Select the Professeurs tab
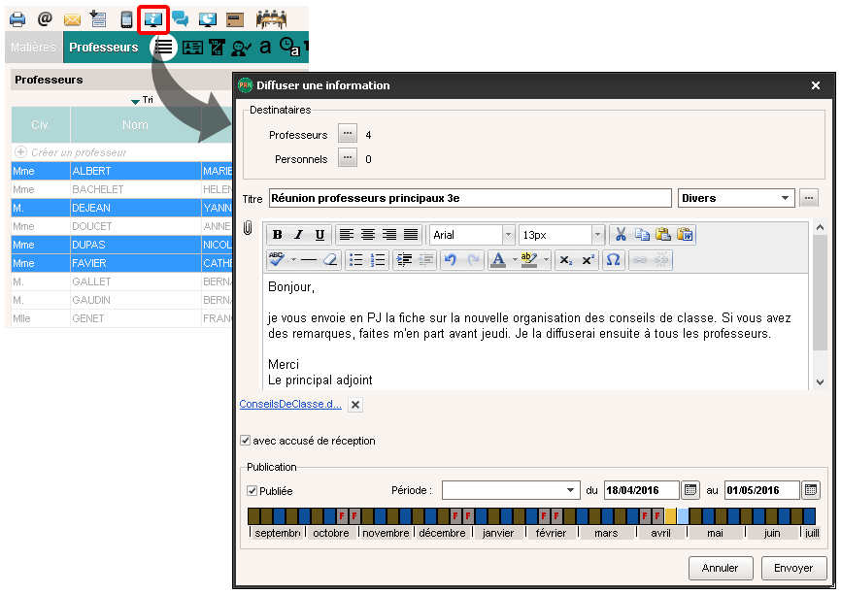 pyautogui.click(x=104, y=48)
